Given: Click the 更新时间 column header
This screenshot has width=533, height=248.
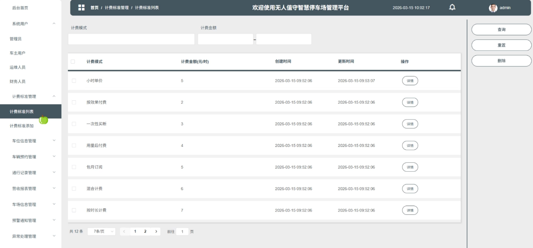Looking at the screenshot, I should [x=346, y=62].
